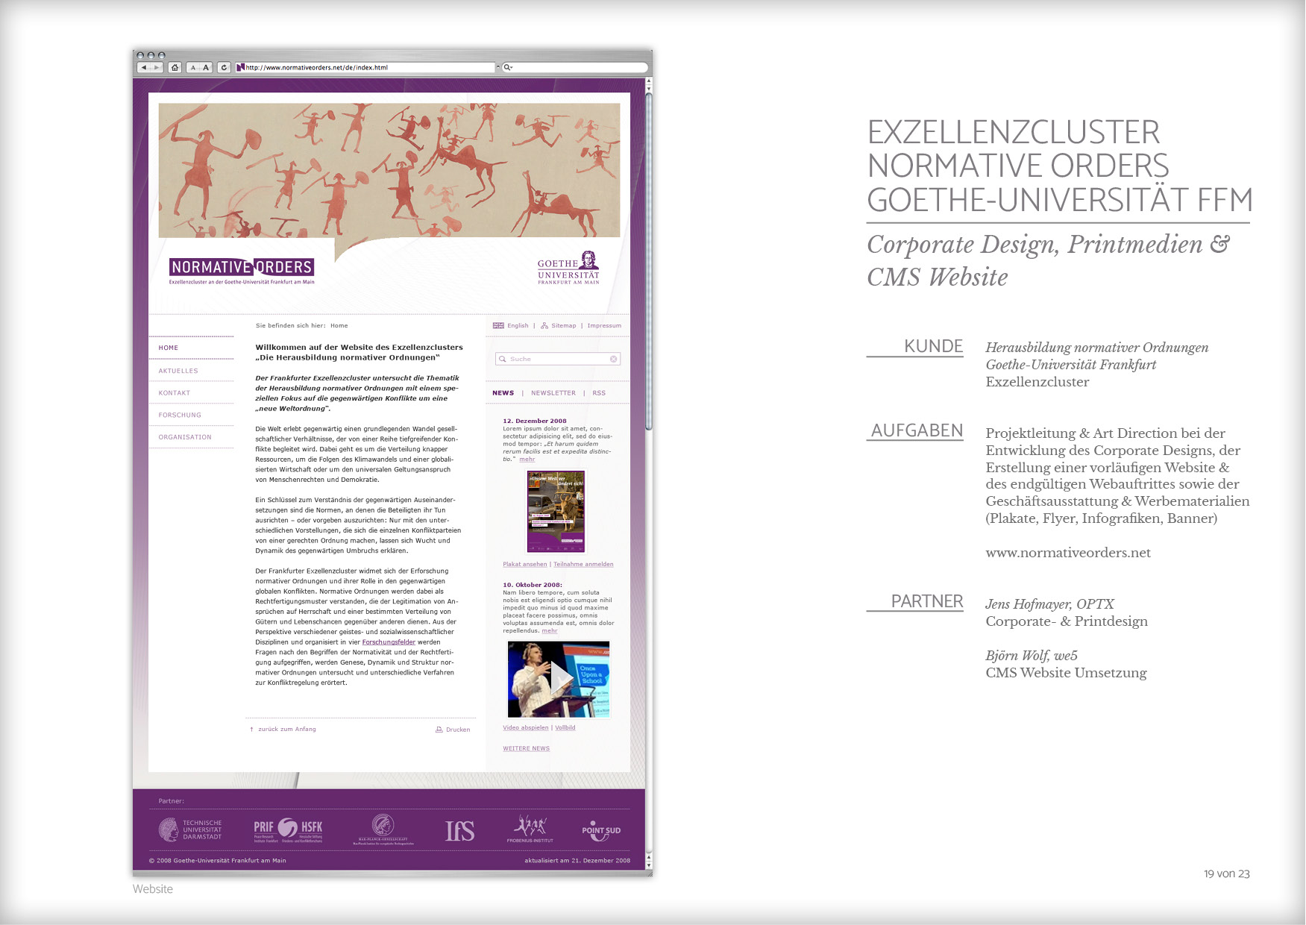The height and width of the screenshot is (925, 1306).
Task: Open the Aktuelles navigation item
Action: point(178,371)
